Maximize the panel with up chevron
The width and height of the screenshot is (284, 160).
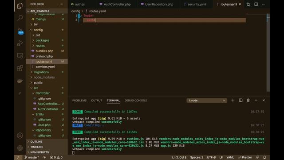click(x=256, y=100)
